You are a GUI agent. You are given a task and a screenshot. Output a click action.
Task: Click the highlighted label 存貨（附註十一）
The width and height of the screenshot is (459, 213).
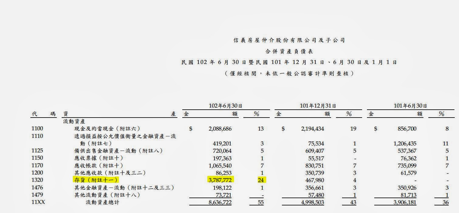pyautogui.click(x=96, y=180)
